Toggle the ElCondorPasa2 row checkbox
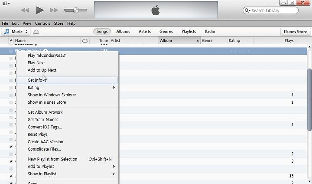Image resolution: width=312 pixels, height=184 pixels. 11,51
